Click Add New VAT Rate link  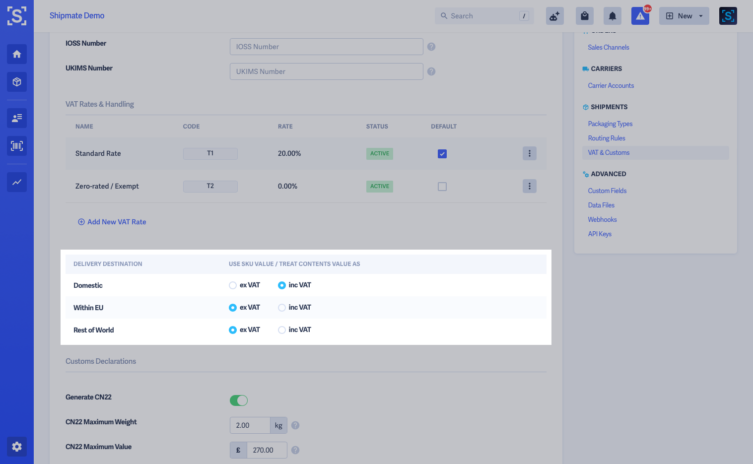coord(112,222)
